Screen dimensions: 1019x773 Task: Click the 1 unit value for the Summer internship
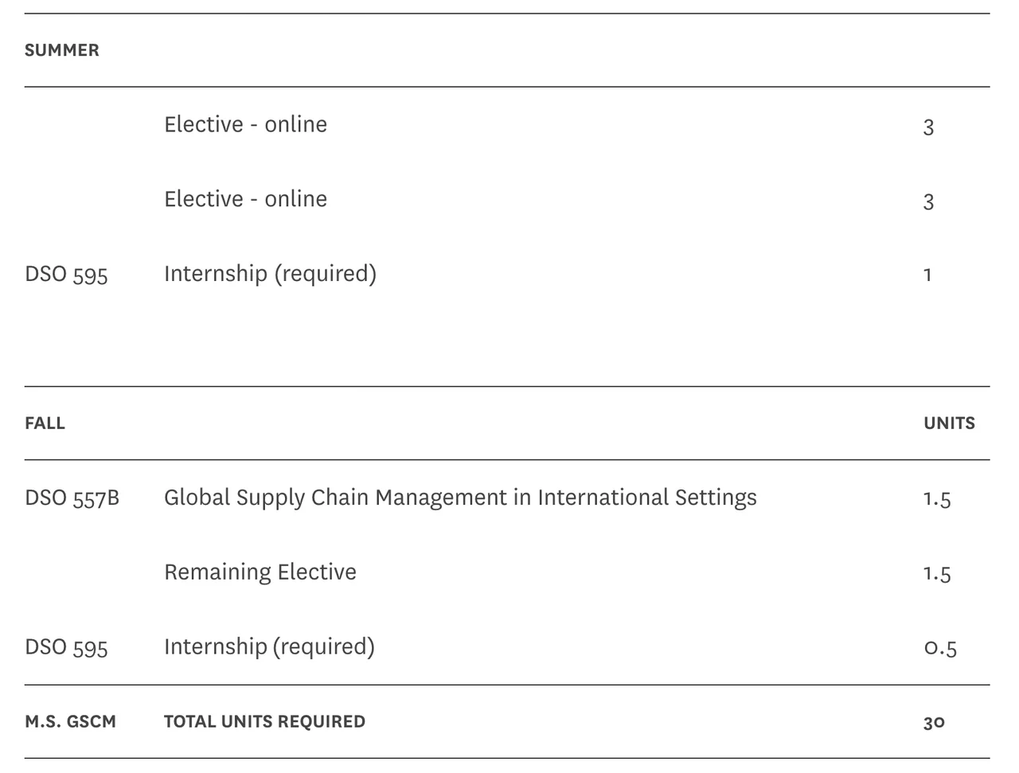pyautogui.click(x=927, y=275)
